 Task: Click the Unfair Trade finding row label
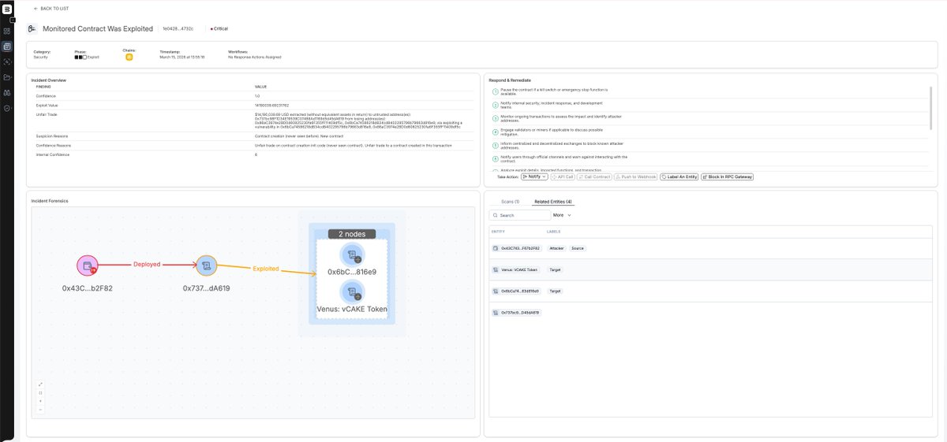[45, 113]
